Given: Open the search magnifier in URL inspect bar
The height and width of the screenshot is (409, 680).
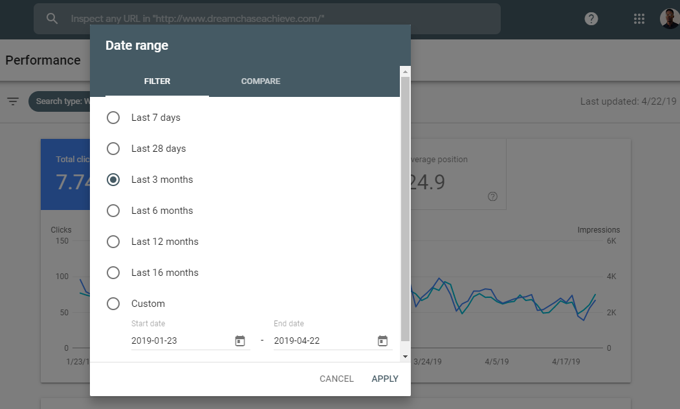Looking at the screenshot, I should pyautogui.click(x=52, y=18).
